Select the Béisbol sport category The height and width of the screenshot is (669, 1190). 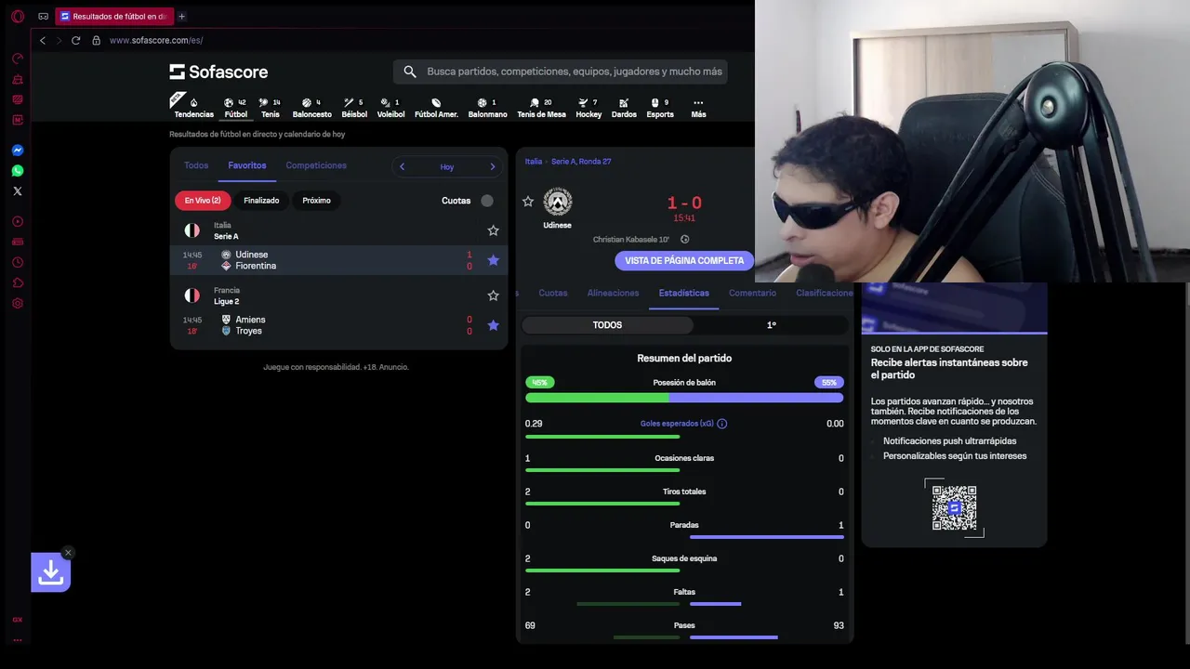tap(354, 109)
